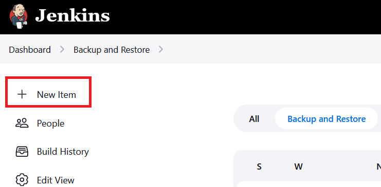
Task: Click the Edit View gear icon
Action: [x=22, y=180]
